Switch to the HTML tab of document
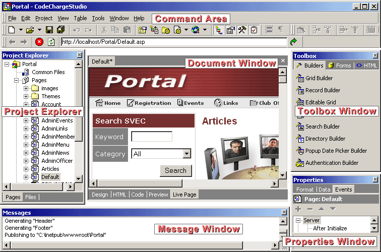Viewport: 381px width, 252px height. 119,195
